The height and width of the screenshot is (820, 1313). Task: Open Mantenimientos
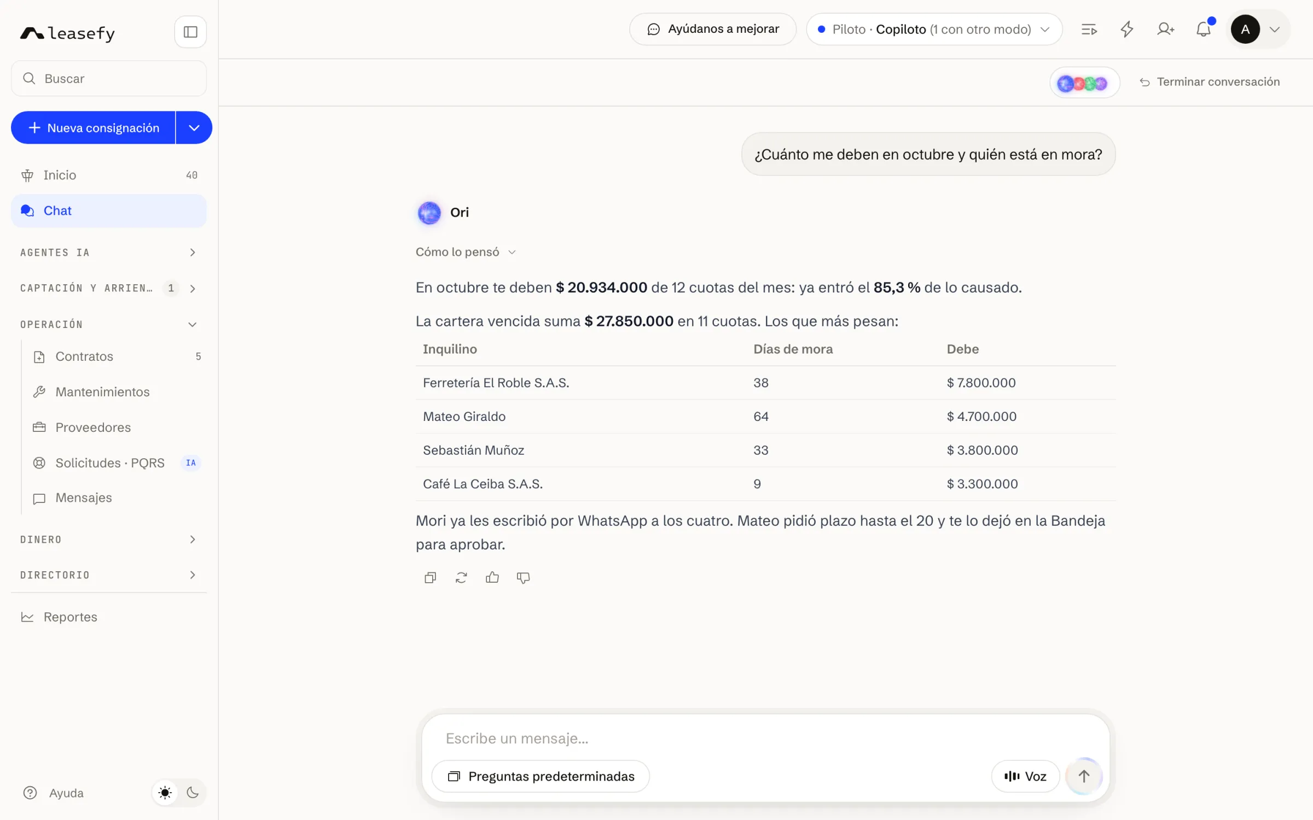coord(116,392)
